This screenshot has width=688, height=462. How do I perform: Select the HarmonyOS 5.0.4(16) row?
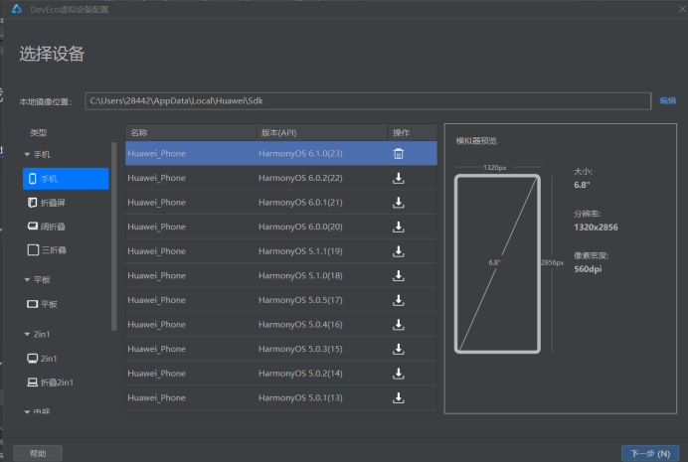click(x=280, y=325)
